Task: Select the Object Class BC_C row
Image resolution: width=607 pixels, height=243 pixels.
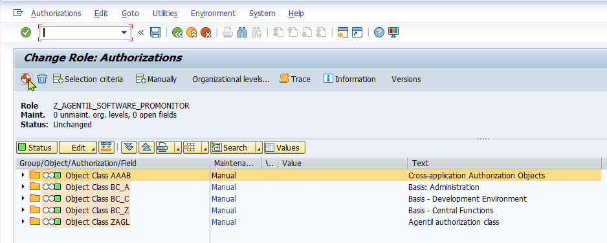Action: (x=308, y=198)
